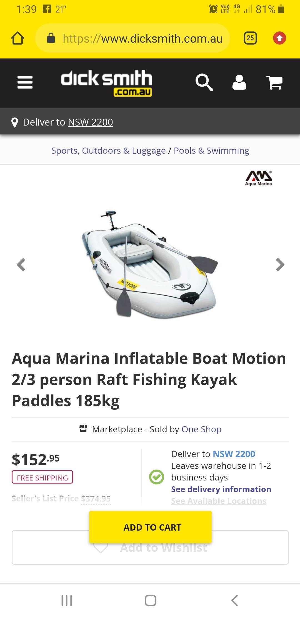Open the Sports, Outdoors & Luggage breadcrumb
Image resolution: width=300 pixels, height=618 pixels.
pyautogui.click(x=108, y=151)
